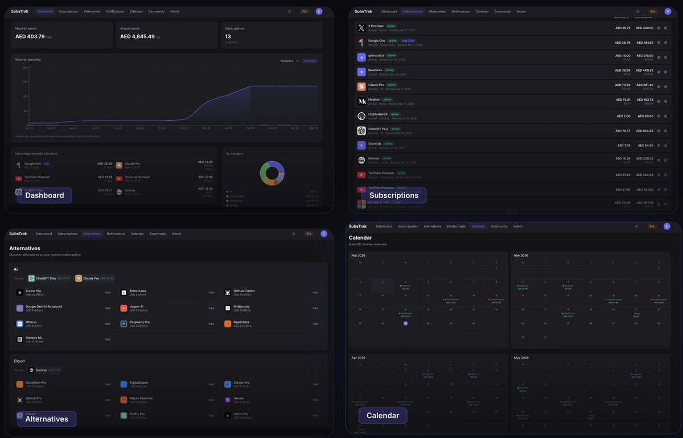Click Pro badge in Dashboard window
The image size is (683, 438).
pyautogui.click(x=305, y=11)
